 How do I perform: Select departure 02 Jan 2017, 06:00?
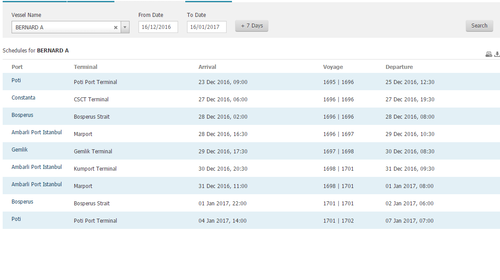coord(410,203)
